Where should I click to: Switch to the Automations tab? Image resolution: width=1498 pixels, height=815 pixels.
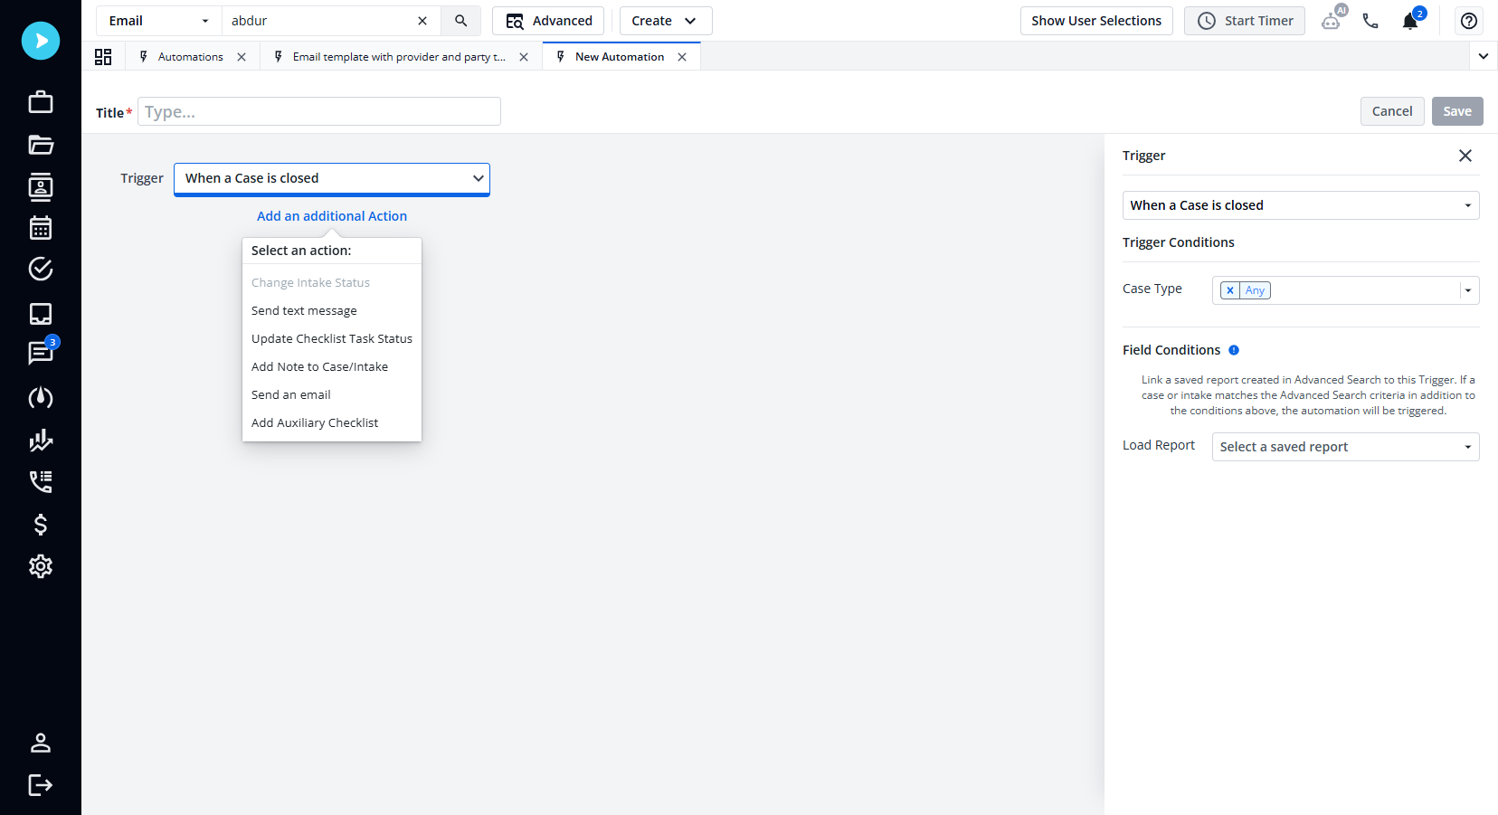tap(190, 57)
